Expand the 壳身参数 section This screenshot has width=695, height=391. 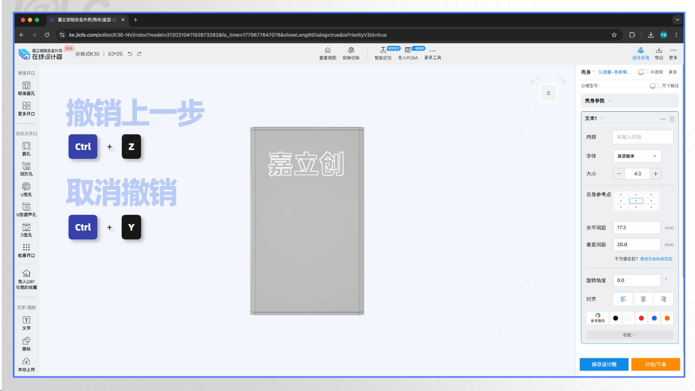pos(629,101)
